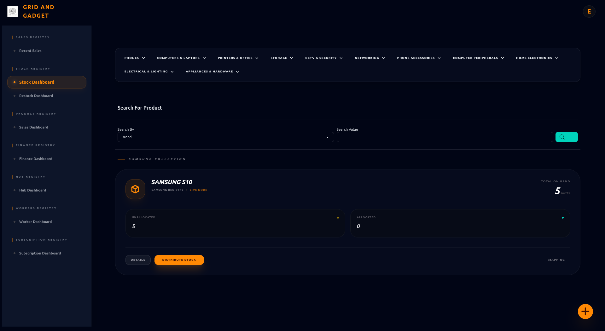This screenshot has width=605, height=331.
Task: Toggle the yellow Unallocated status dot
Action: [338, 217]
